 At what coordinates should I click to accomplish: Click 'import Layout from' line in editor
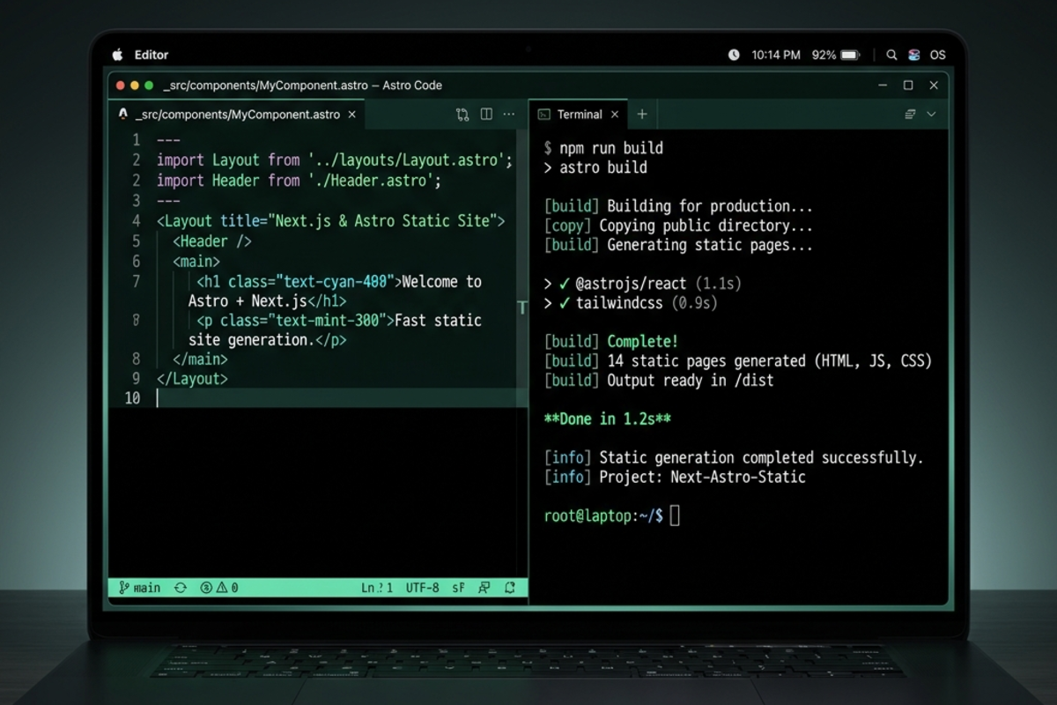[335, 160]
